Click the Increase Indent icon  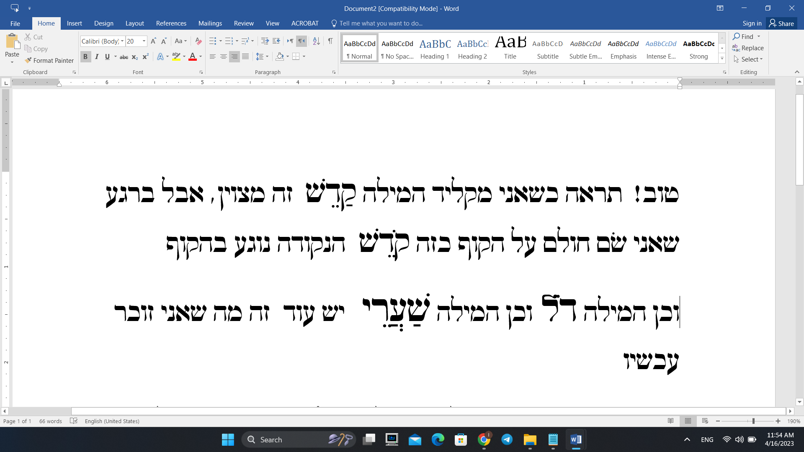(276, 41)
